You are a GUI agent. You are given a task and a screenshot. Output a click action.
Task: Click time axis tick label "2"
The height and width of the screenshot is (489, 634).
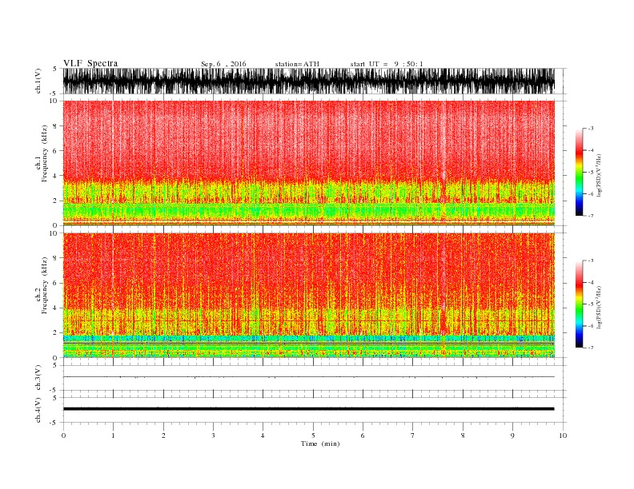[x=163, y=435]
